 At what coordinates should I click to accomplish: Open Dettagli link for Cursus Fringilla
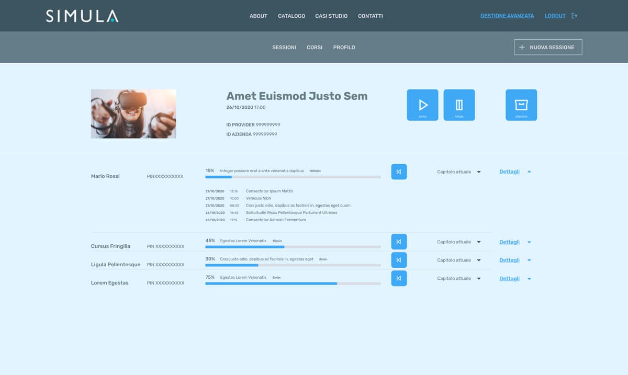[509, 242]
